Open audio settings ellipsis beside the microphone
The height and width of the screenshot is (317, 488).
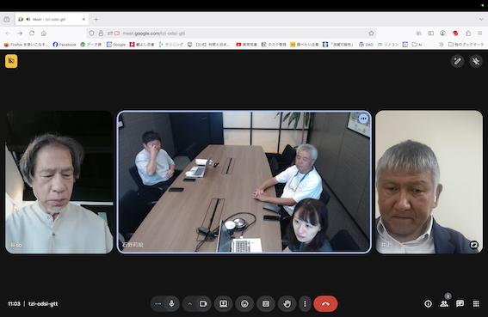(158, 304)
